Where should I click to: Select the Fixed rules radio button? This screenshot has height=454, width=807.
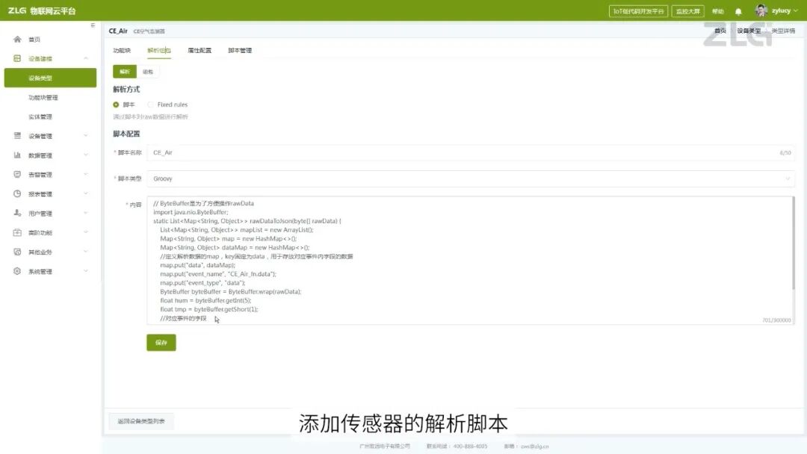pos(151,105)
